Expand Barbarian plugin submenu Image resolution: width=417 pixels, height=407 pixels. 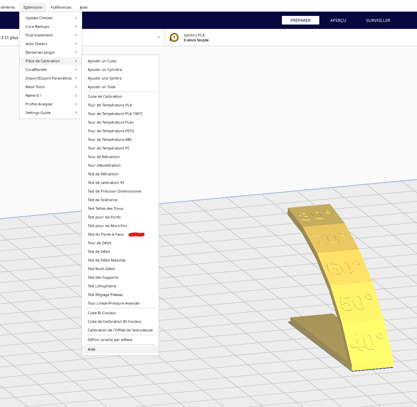click(x=51, y=52)
